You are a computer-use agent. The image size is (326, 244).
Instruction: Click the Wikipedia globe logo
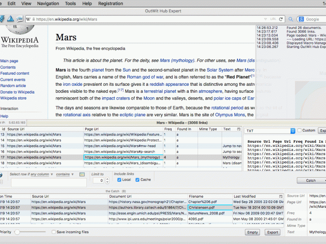[20, 29]
